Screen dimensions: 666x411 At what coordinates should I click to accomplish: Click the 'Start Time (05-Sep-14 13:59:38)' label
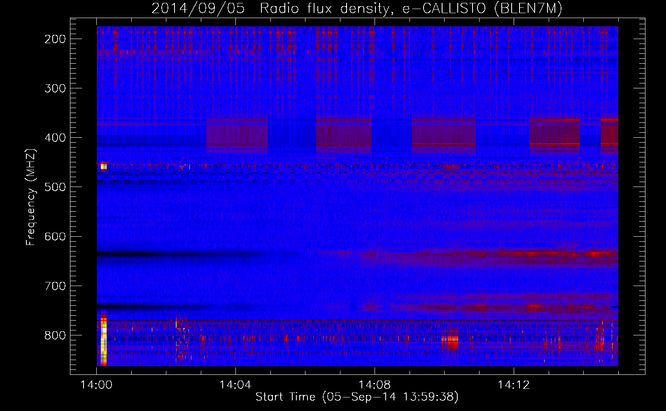357,397
